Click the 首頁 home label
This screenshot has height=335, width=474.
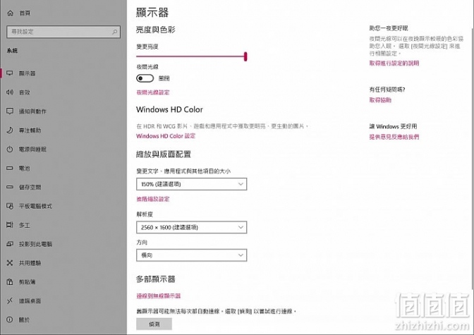point(25,13)
